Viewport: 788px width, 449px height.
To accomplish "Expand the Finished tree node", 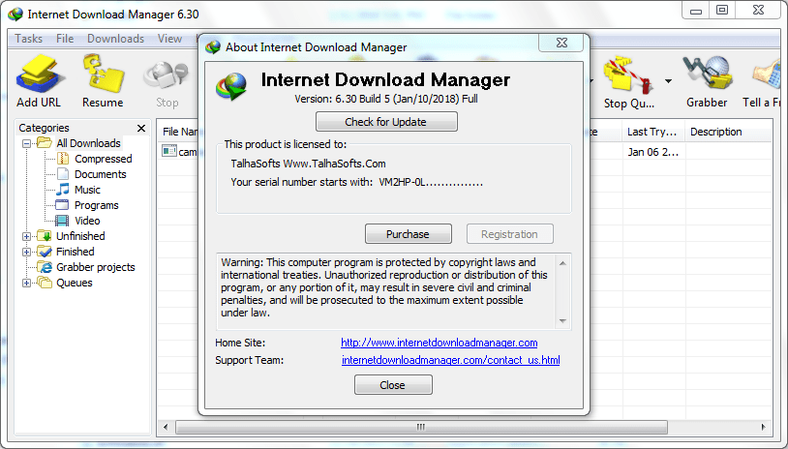I will click(x=26, y=252).
